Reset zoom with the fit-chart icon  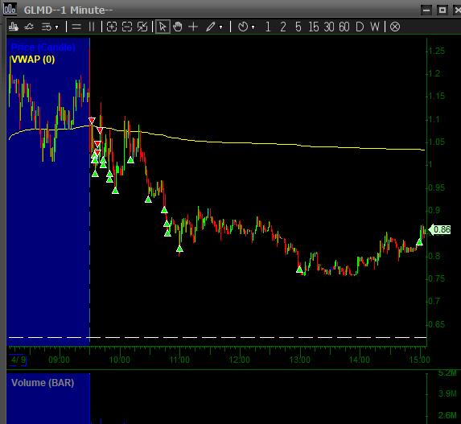pos(142,27)
